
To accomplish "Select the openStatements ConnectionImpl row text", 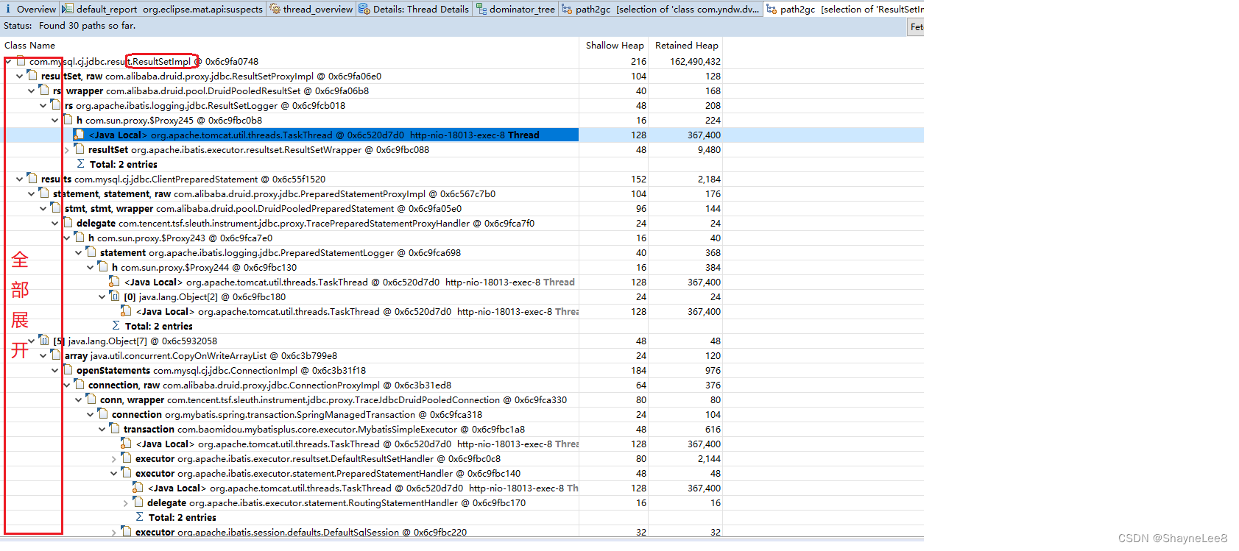I will (221, 371).
